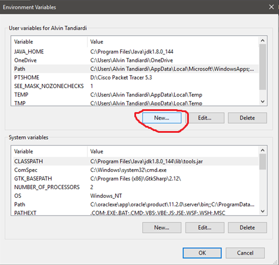
Task: Click New button under System variables
Action: (162, 228)
